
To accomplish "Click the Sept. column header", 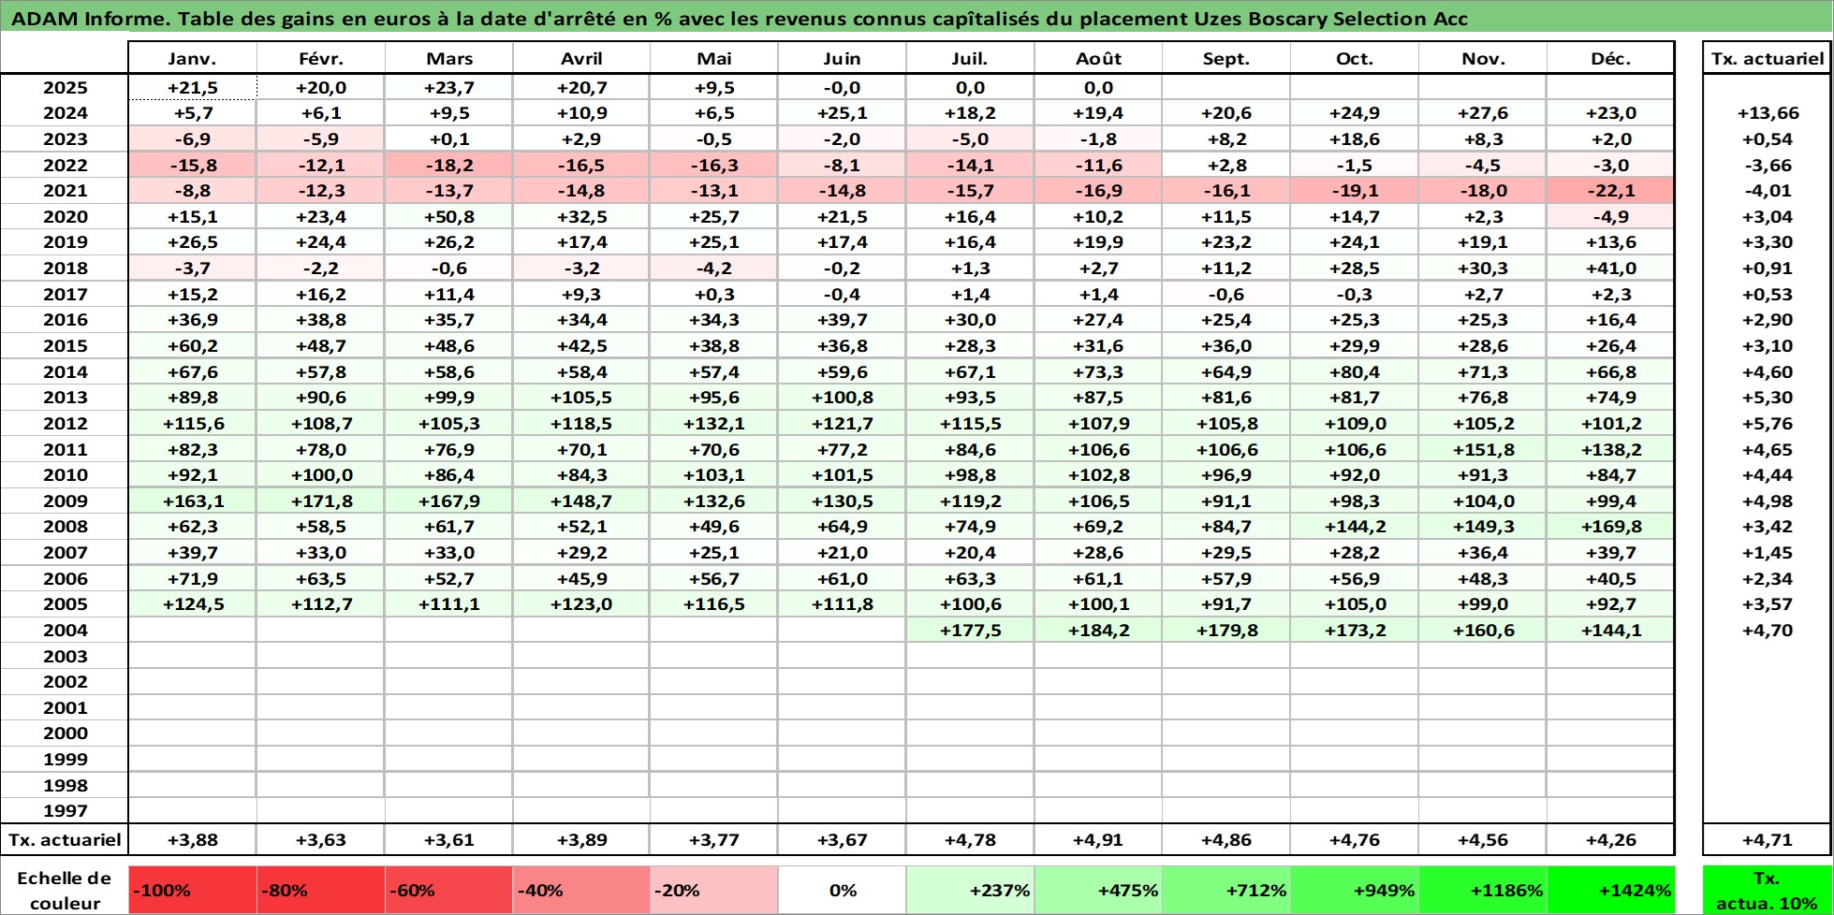I will [1226, 58].
